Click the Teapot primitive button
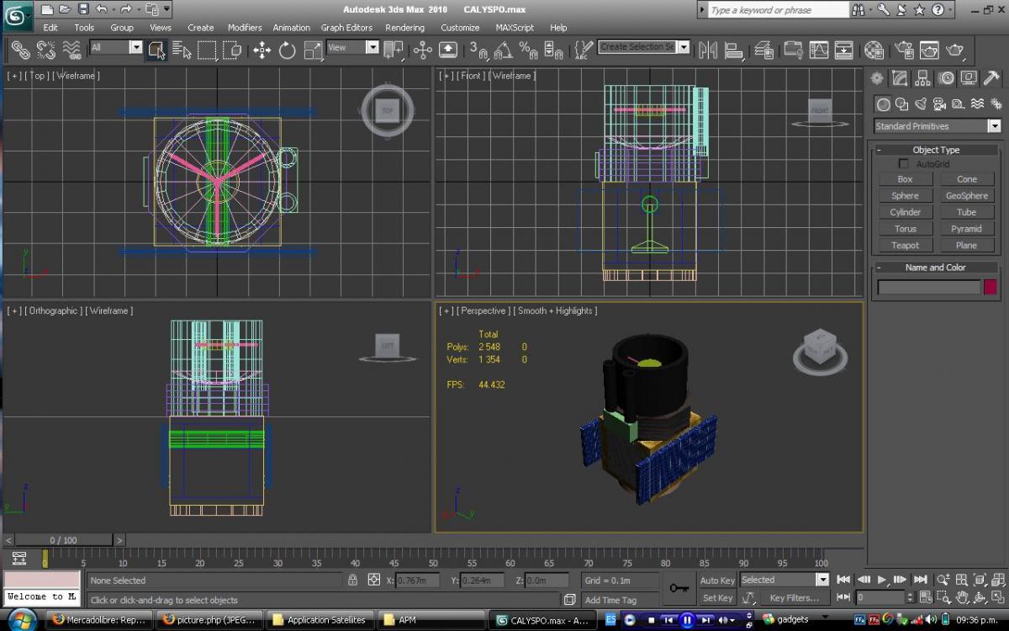Screen dimensions: 1009x631 coord(905,246)
